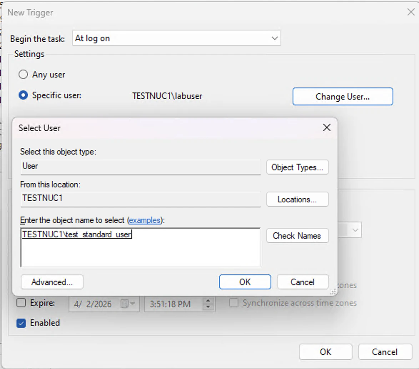Close the Select User dialog with X
419x369 pixels.
(x=326, y=127)
